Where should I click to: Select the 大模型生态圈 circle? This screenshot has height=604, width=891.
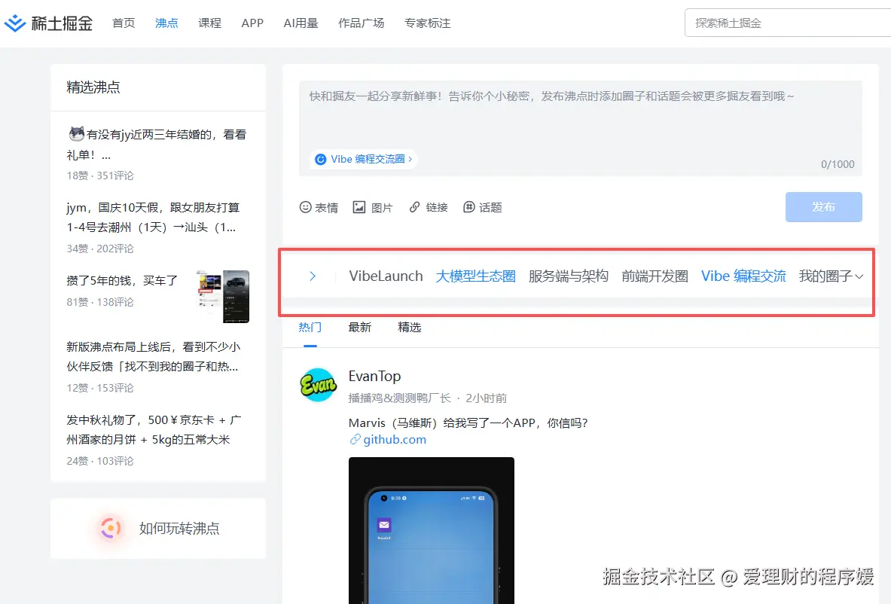tap(475, 276)
